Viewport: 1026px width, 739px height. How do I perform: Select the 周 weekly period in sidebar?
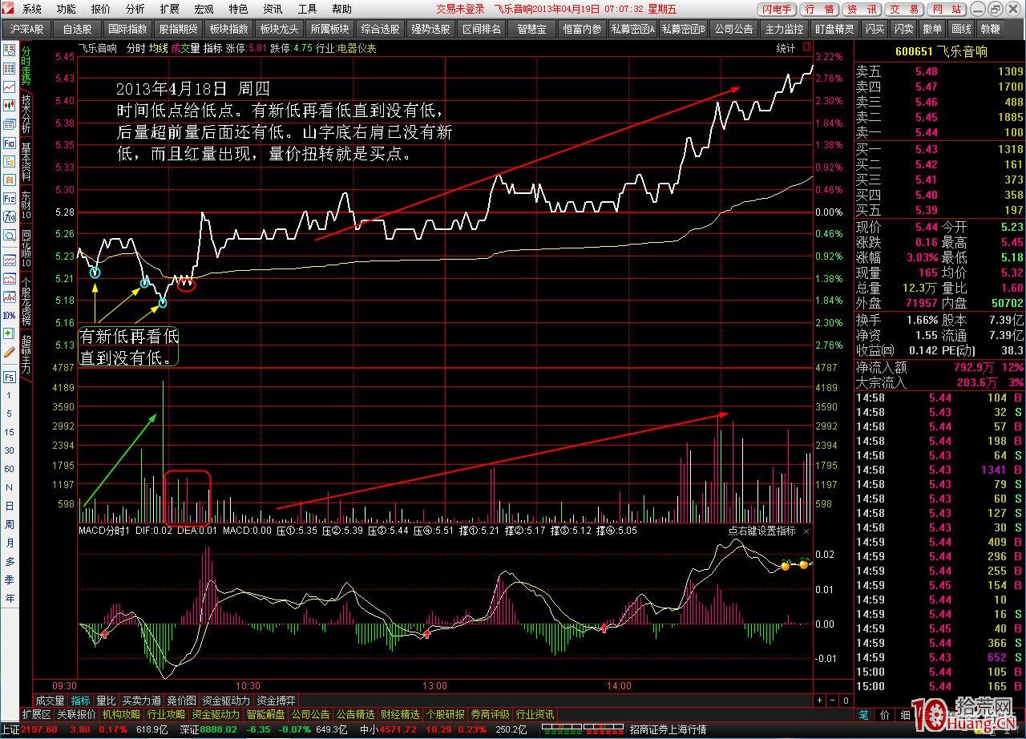click(10, 524)
